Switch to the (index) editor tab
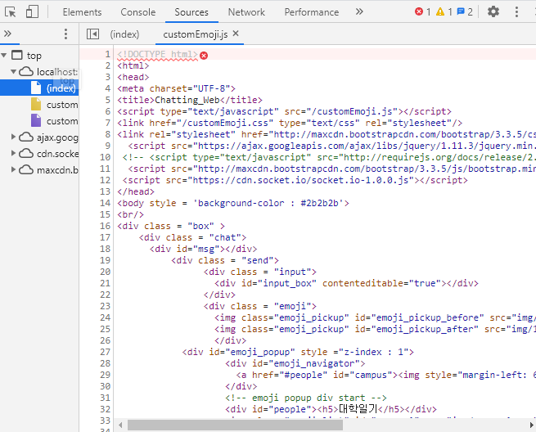The width and height of the screenshot is (536, 432). (x=124, y=34)
